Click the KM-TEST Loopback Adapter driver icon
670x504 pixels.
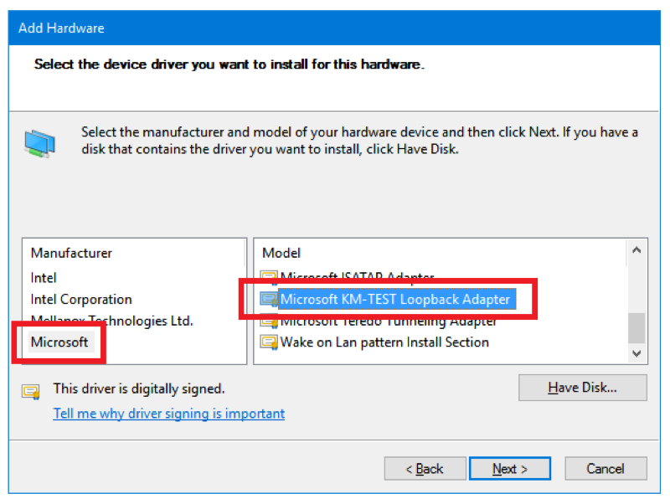point(269,299)
